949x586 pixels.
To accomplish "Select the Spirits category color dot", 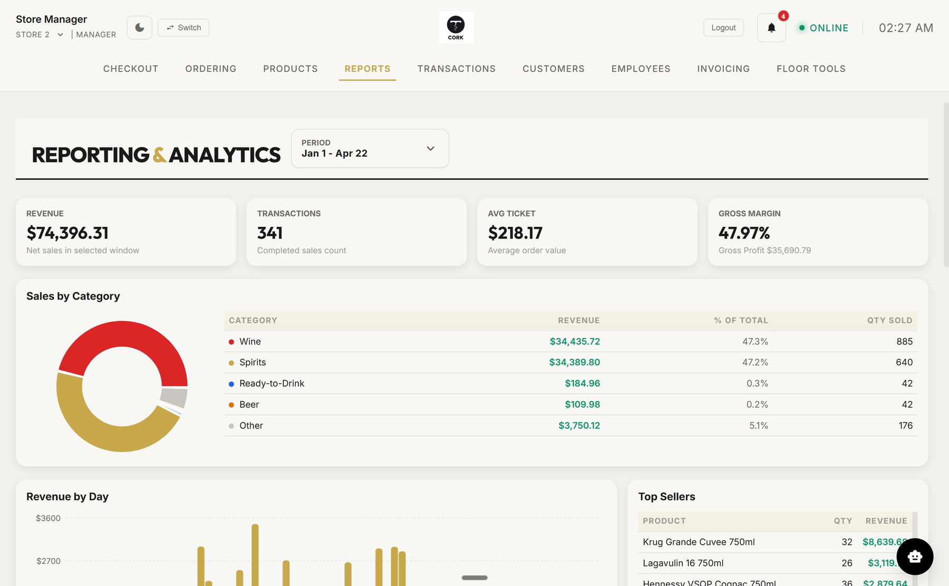I will pos(231,362).
